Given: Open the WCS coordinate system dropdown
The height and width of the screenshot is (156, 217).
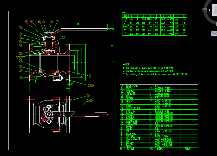Looking at the screenshot, I should (x=214, y=33).
